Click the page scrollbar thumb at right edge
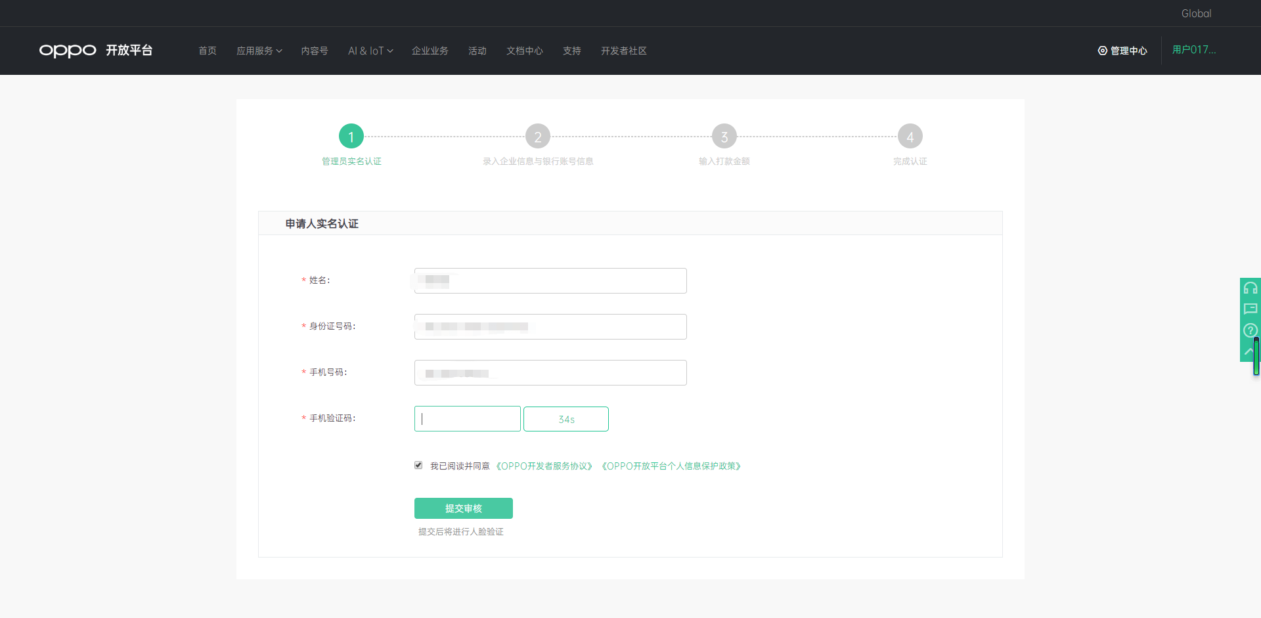The height and width of the screenshot is (618, 1261). tap(1256, 356)
